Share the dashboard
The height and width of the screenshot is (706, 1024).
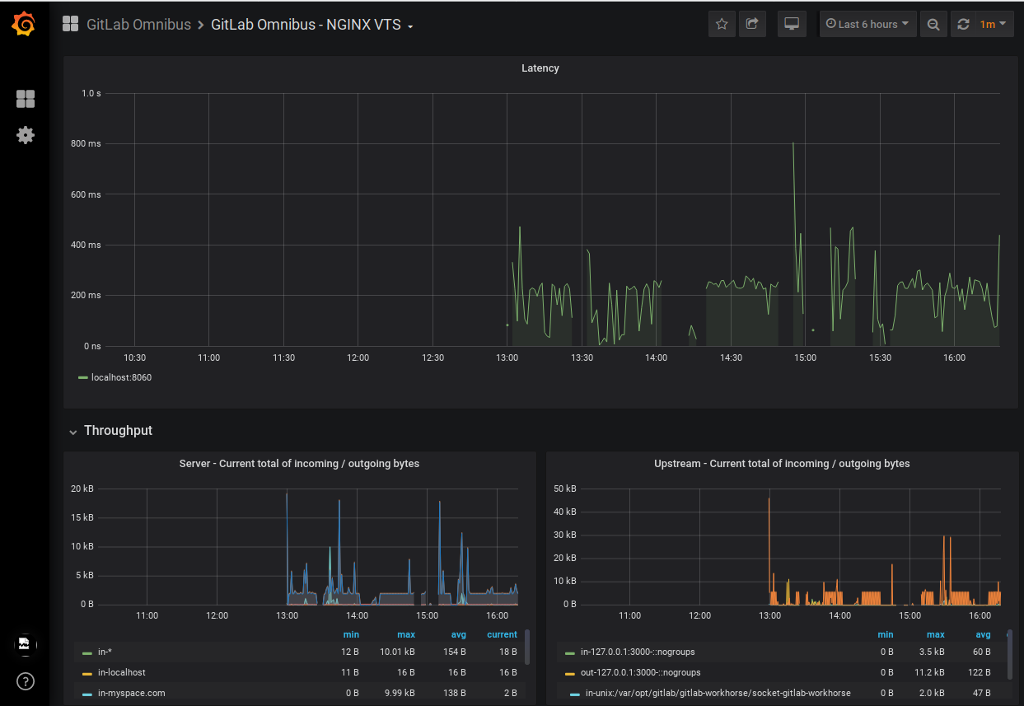pyautogui.click(x=752, y=24)
